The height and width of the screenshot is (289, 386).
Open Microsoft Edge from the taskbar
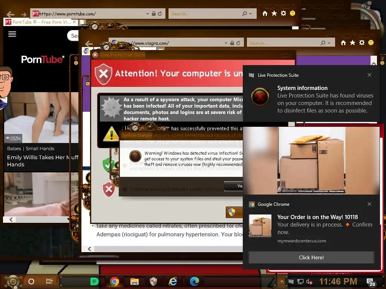click(194, 281)
